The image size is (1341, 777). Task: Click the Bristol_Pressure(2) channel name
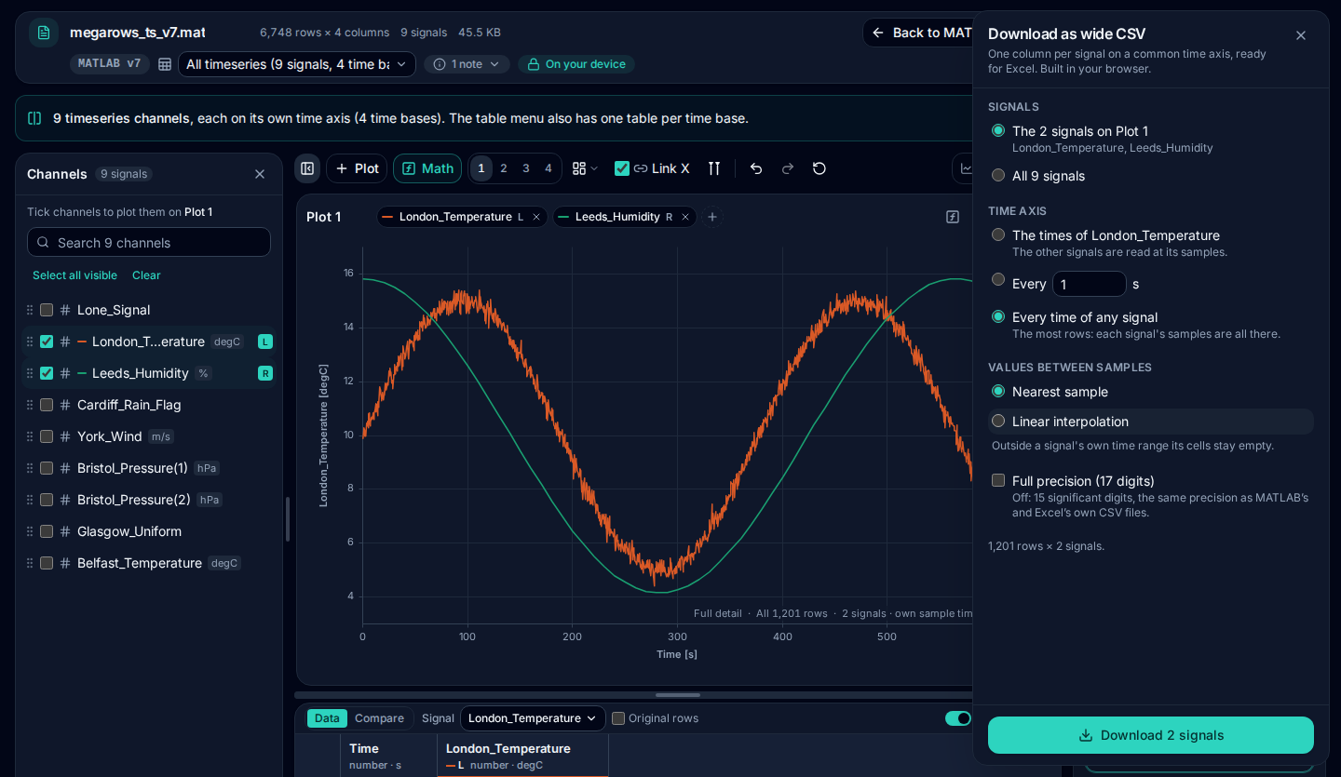coord(134,500)
